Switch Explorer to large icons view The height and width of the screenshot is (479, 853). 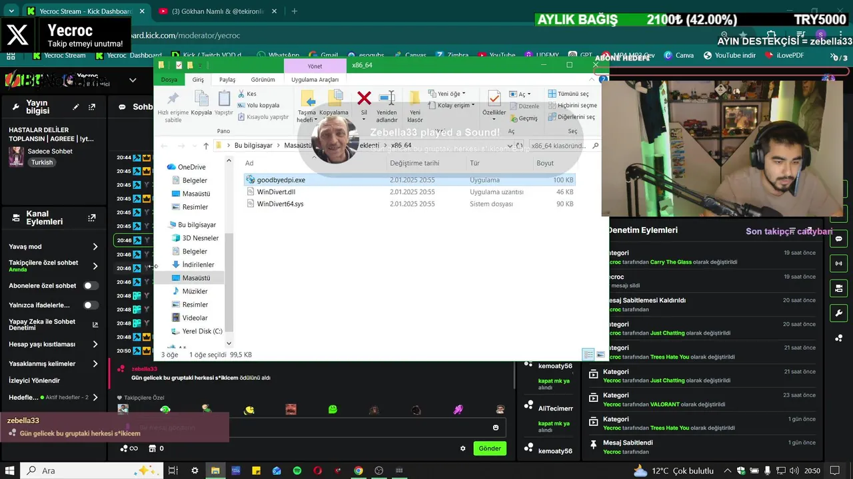[600, 355]
